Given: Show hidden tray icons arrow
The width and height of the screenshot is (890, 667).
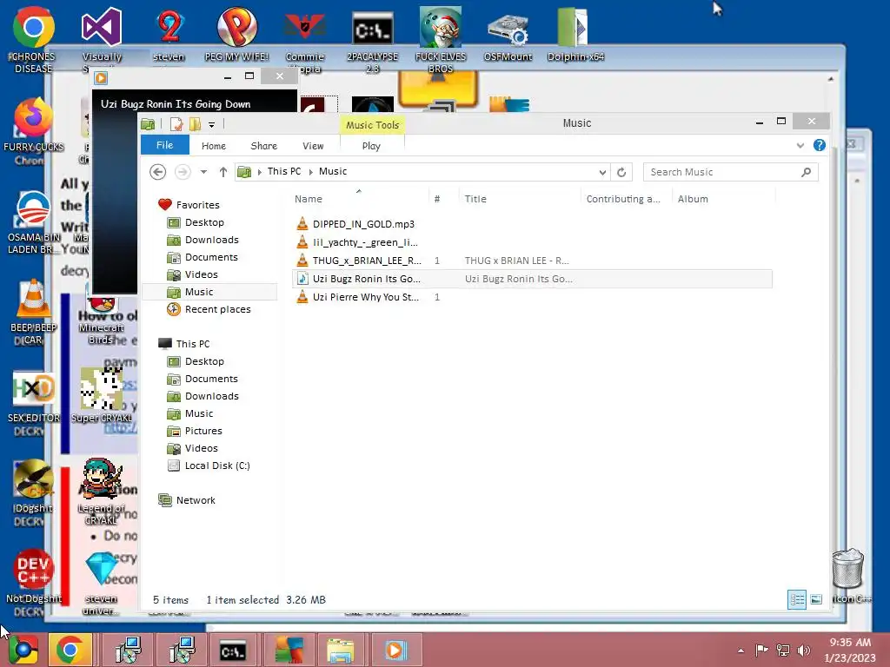Looking at the screenshot, I should coord(741,650).
